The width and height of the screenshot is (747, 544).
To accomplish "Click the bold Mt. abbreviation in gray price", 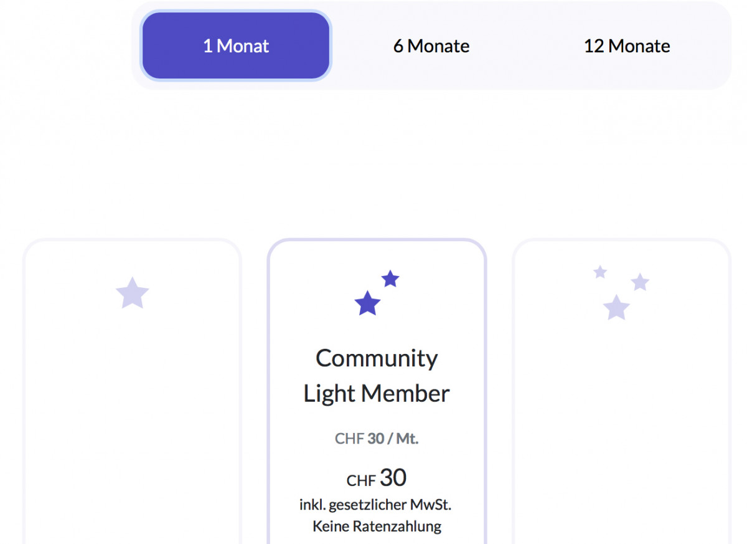I will pyautogui.click(x=407, y=439).
